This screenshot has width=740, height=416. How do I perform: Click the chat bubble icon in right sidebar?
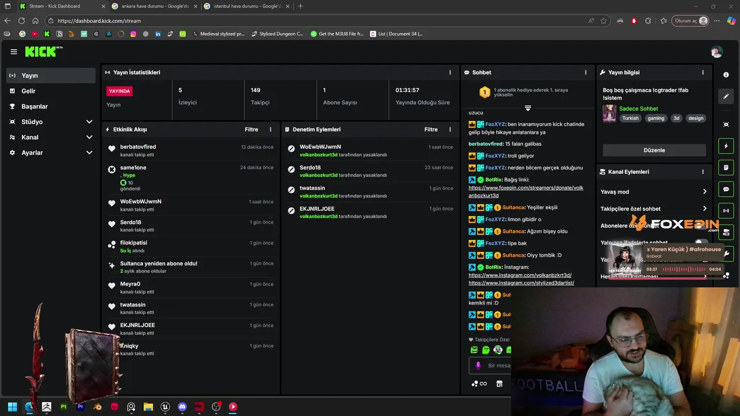coord(726,189)
